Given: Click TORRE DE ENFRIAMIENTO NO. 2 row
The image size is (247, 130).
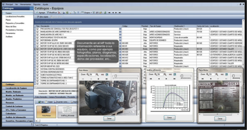Looking at the screenshot, I should 54,83.
